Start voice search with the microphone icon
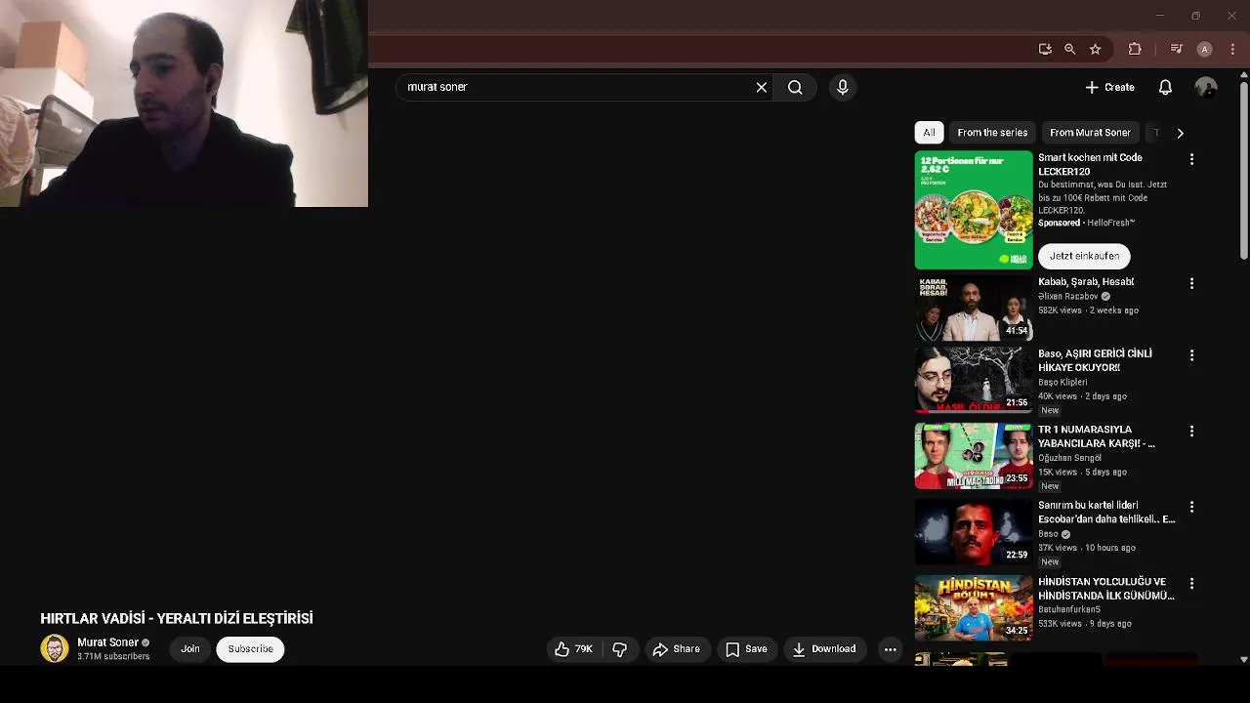Viewport: 1250px width, 703px height. coord(843,87)
